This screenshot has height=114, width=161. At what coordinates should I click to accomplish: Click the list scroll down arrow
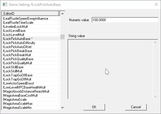click(62, 107)
